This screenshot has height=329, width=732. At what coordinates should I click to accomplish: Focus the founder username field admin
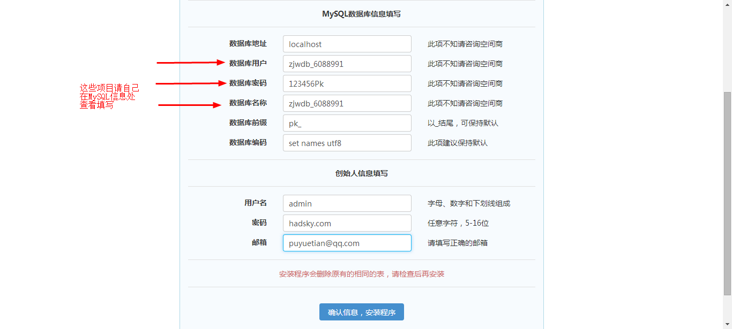coord(347,203)
